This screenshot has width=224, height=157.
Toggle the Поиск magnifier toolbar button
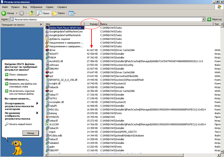43,13
